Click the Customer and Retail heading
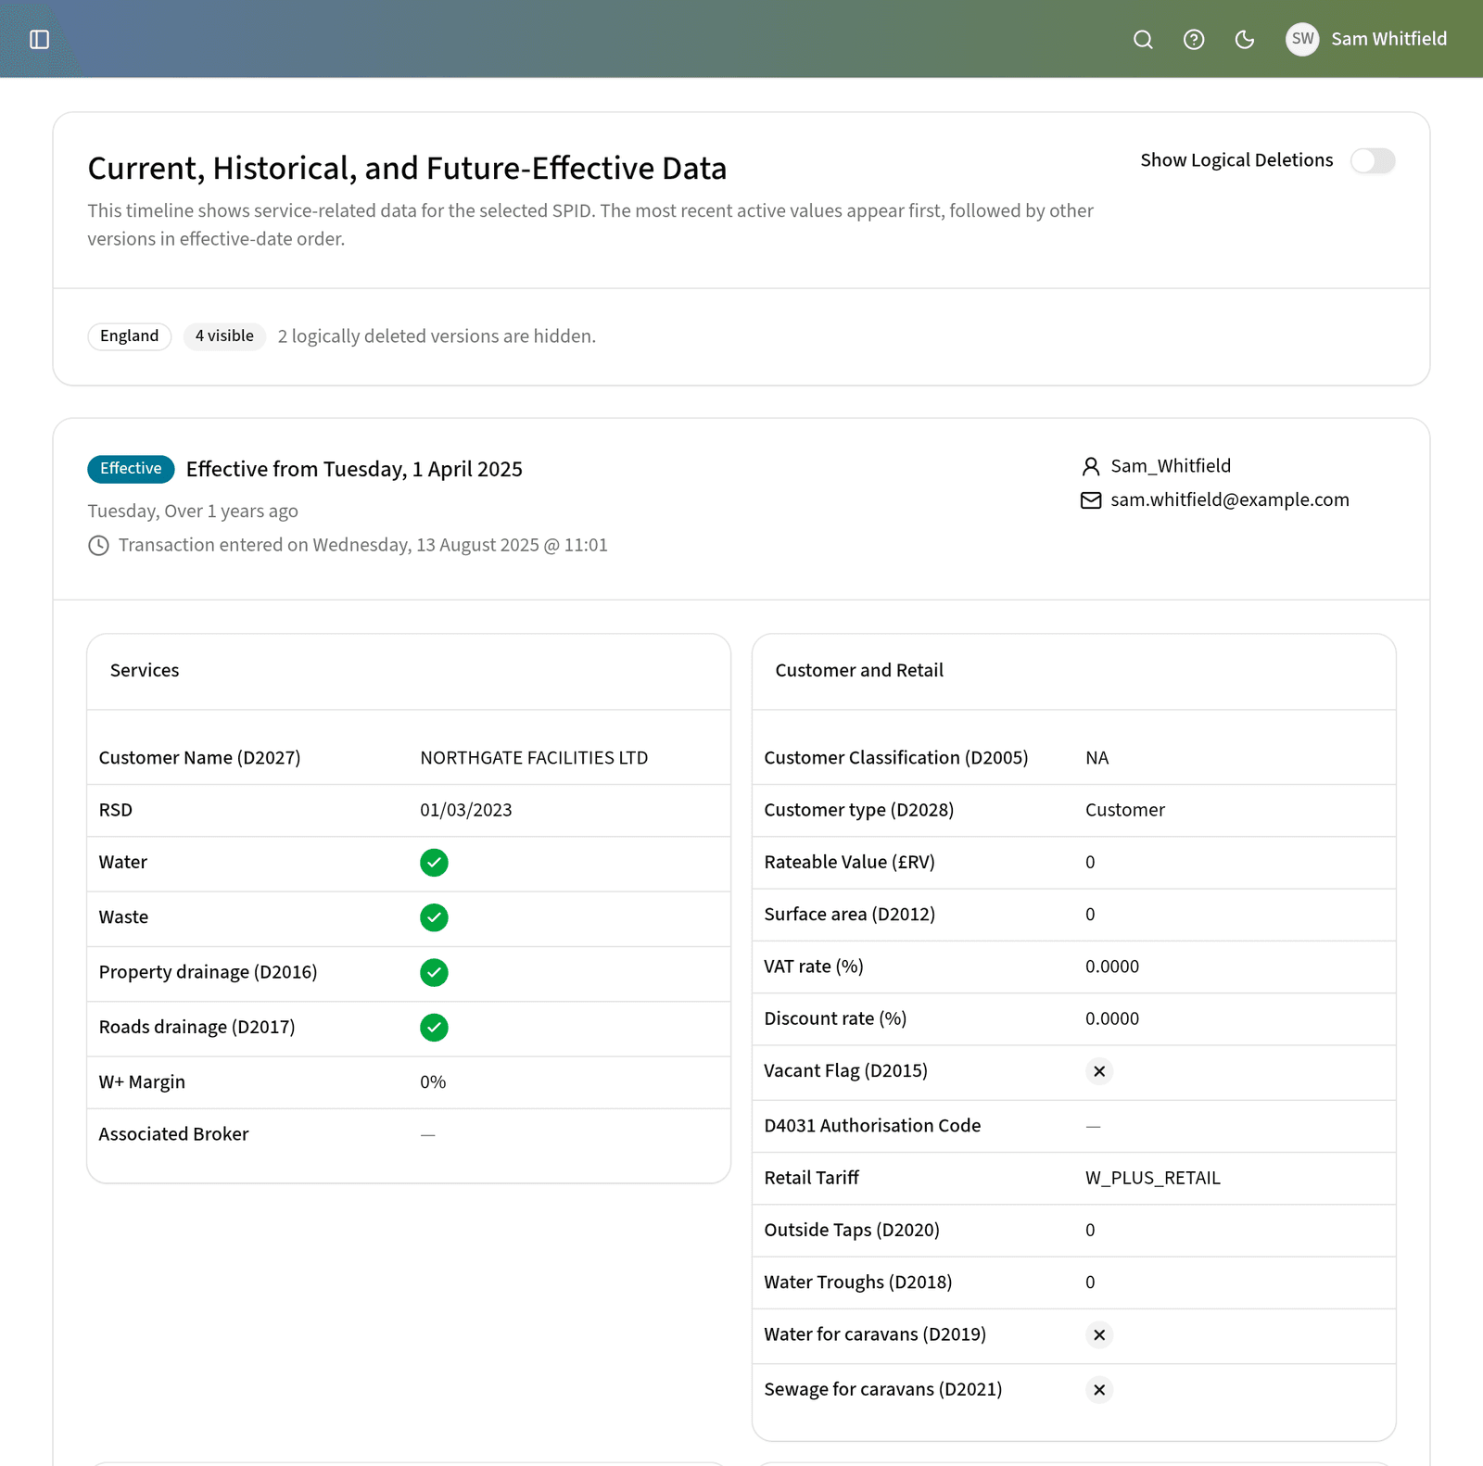1483x1466 pixels. [859, 671]
